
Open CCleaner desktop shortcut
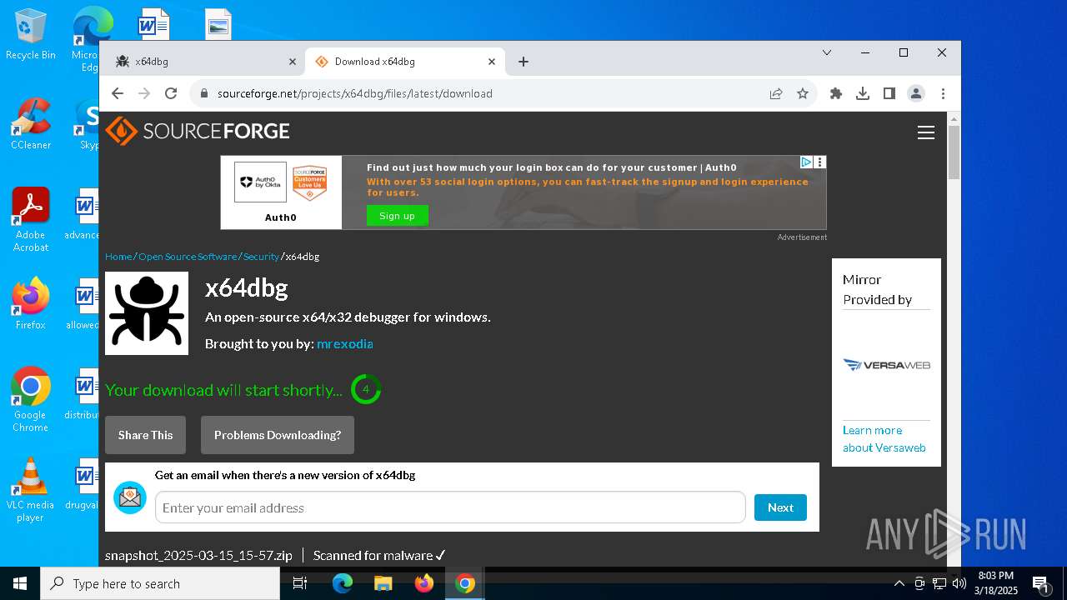[x=31, y=124]
